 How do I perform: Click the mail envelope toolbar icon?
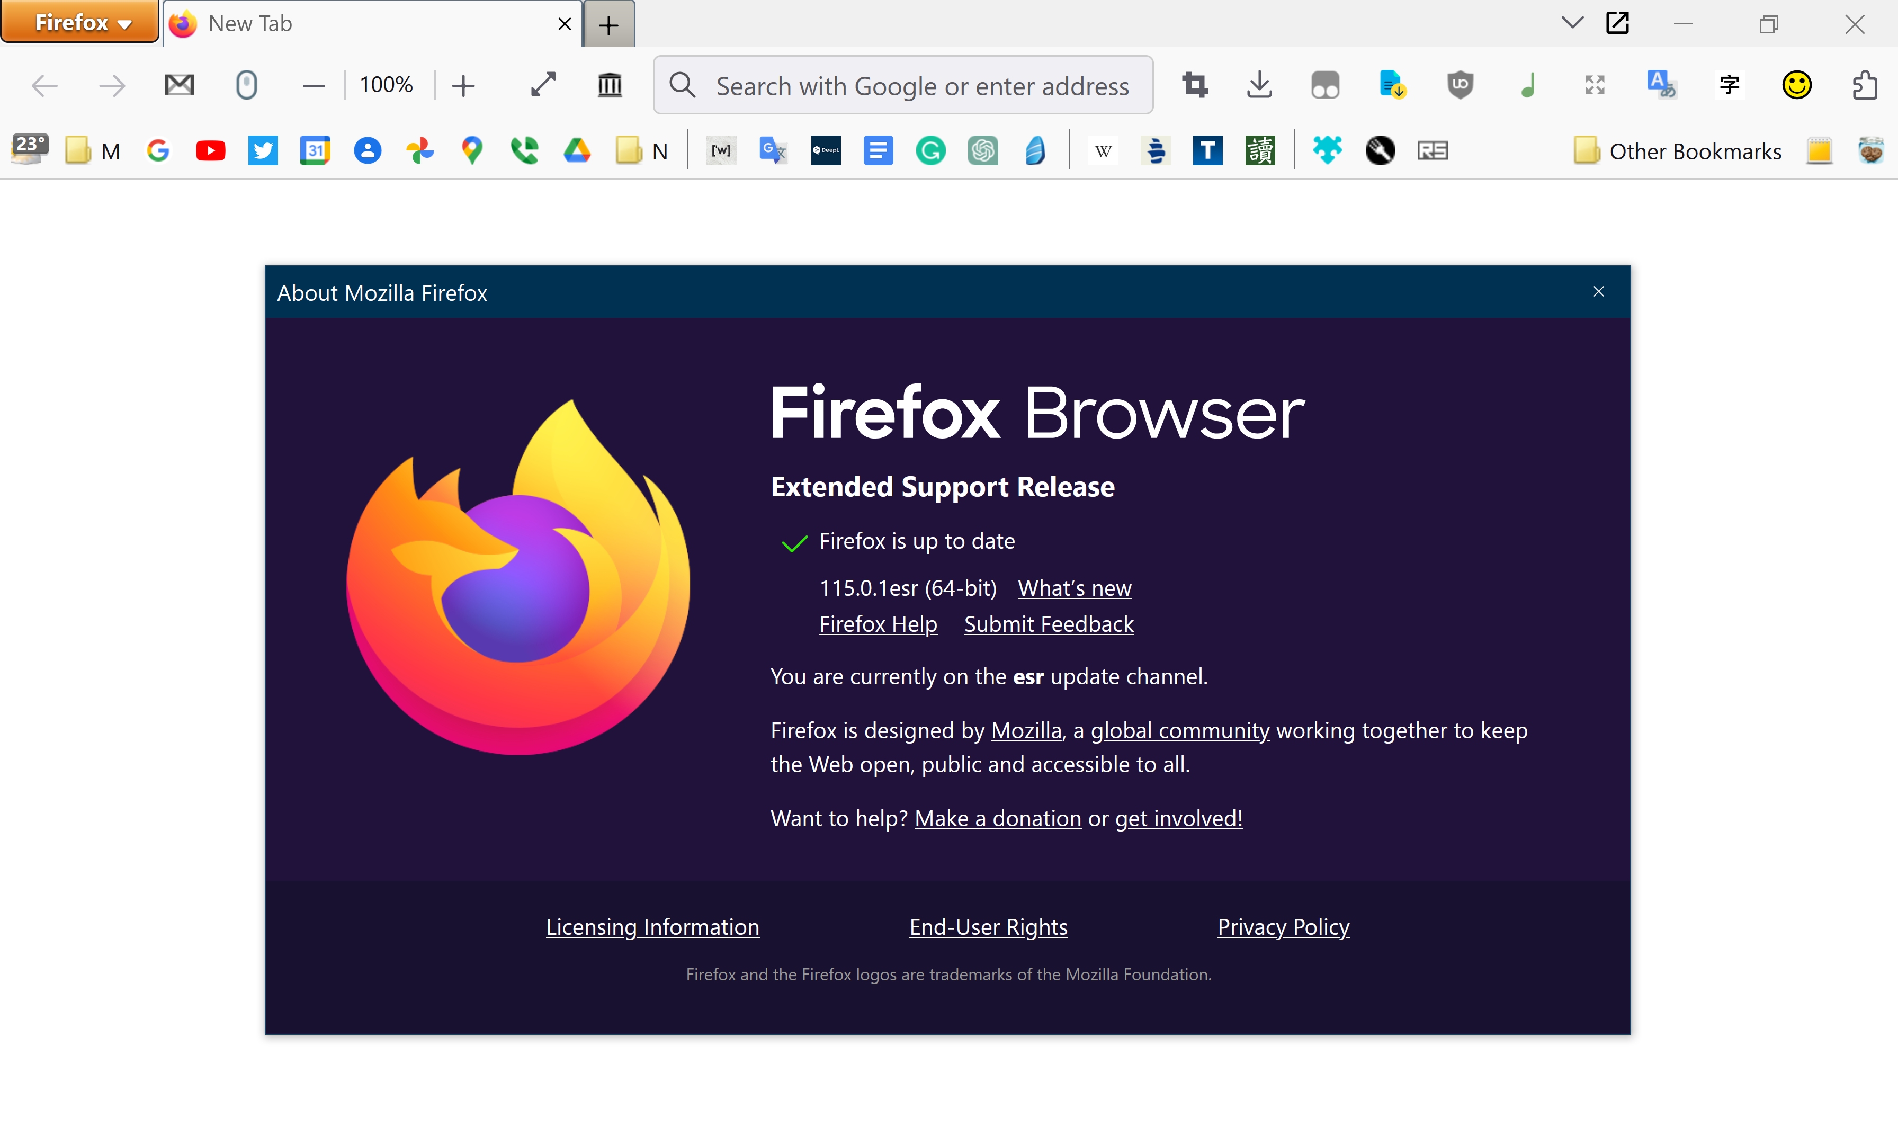pos(180,85)
